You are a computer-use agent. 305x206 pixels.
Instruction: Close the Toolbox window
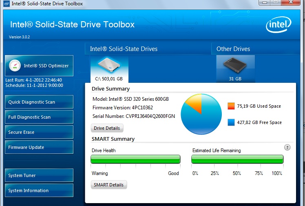pyautogui.click(x=291, y=2)
